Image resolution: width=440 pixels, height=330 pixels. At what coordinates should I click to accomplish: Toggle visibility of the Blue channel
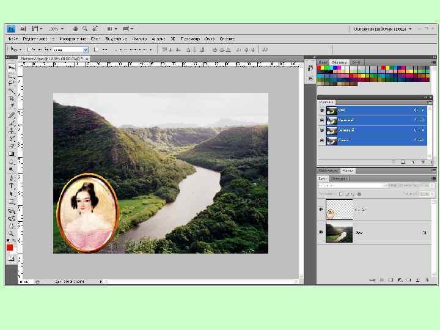point(322,140)
